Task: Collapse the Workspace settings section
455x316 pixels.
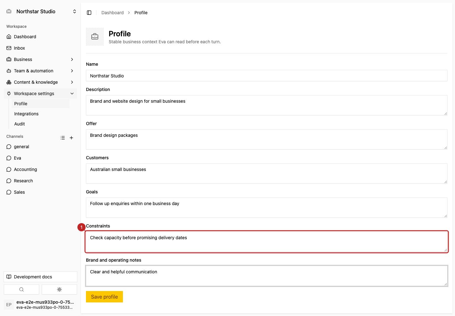Action: [x=40, y=94]
